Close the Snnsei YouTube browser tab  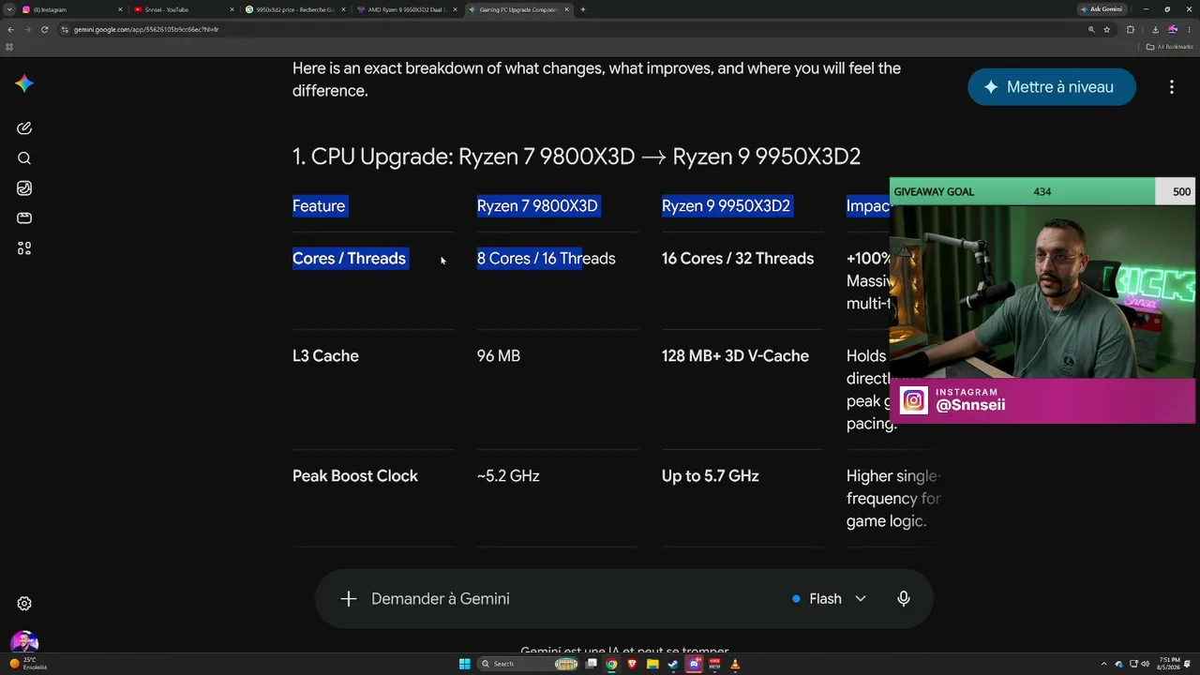[232, 9]
